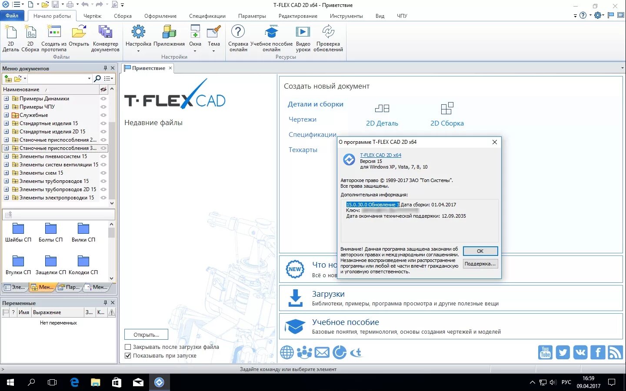Expand Примеры ЧПУ tree node
The height and width of the screenshot is (391, 626).
[7, 107]
